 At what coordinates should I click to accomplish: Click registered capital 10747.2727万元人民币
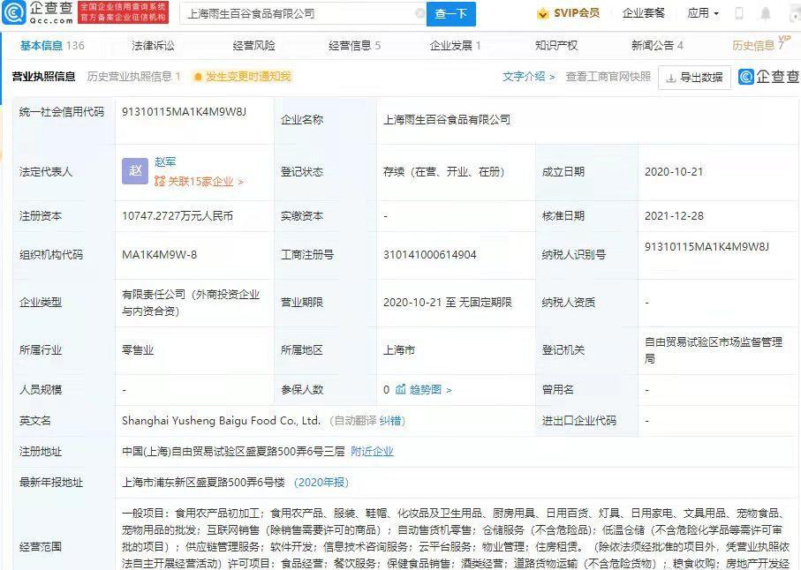tap(178, 216)
